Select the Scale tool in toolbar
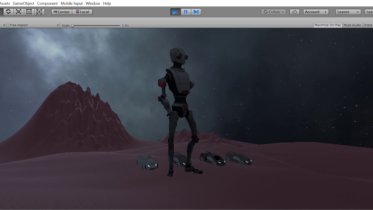373x210 pixels. (19, 12)
